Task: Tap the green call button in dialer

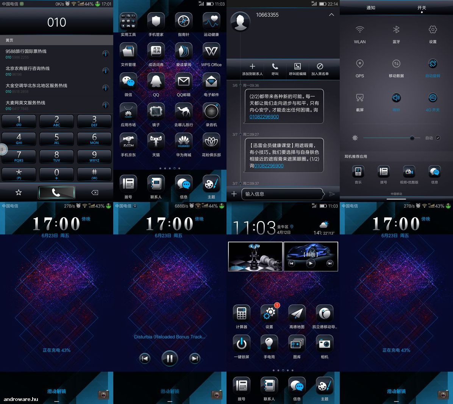Action: [57, 193]
